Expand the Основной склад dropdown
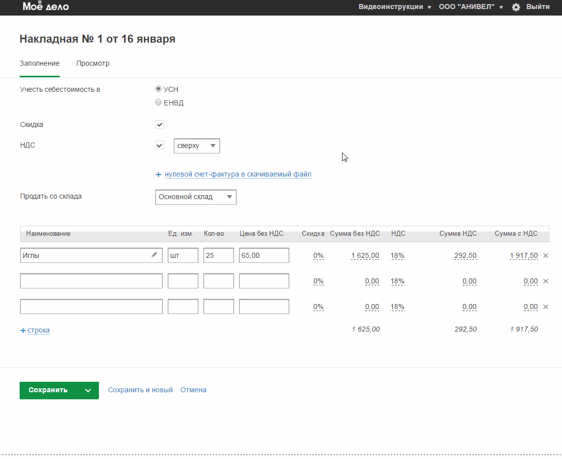 tap(195, 197)
